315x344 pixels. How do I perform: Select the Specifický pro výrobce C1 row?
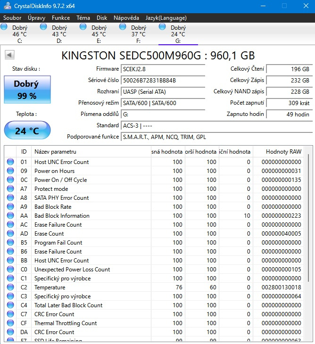coord(154,278)
